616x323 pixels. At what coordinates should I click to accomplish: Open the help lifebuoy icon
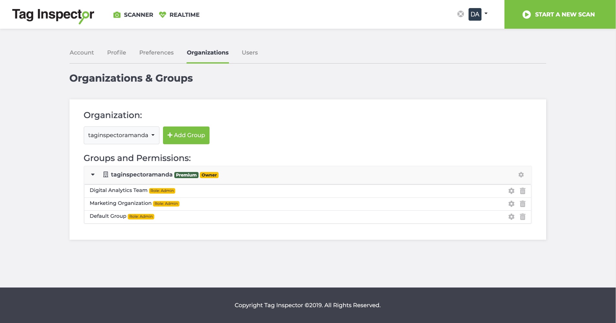461,14
